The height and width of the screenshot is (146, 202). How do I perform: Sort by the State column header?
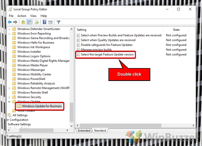coord(176,30)
